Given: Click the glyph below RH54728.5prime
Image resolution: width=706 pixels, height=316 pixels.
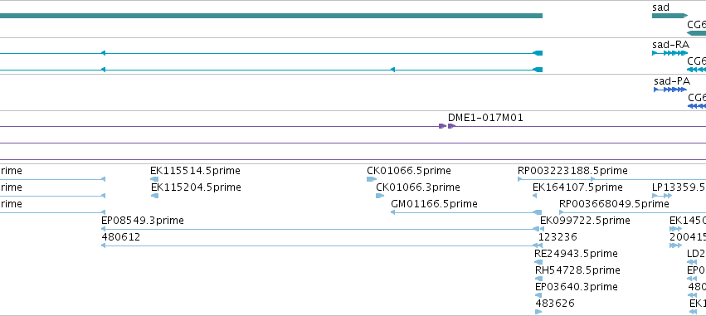Looking at the screenshot, I should tap(539, 279).
